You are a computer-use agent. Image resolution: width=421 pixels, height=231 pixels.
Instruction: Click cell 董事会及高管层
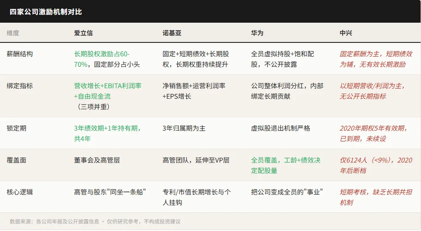click(x=97, y=160)
